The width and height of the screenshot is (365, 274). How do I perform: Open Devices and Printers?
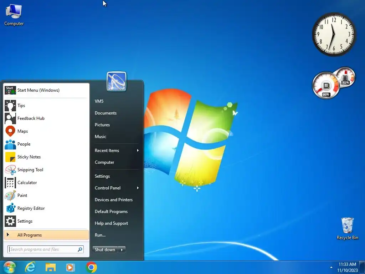(x=114, y=200)
